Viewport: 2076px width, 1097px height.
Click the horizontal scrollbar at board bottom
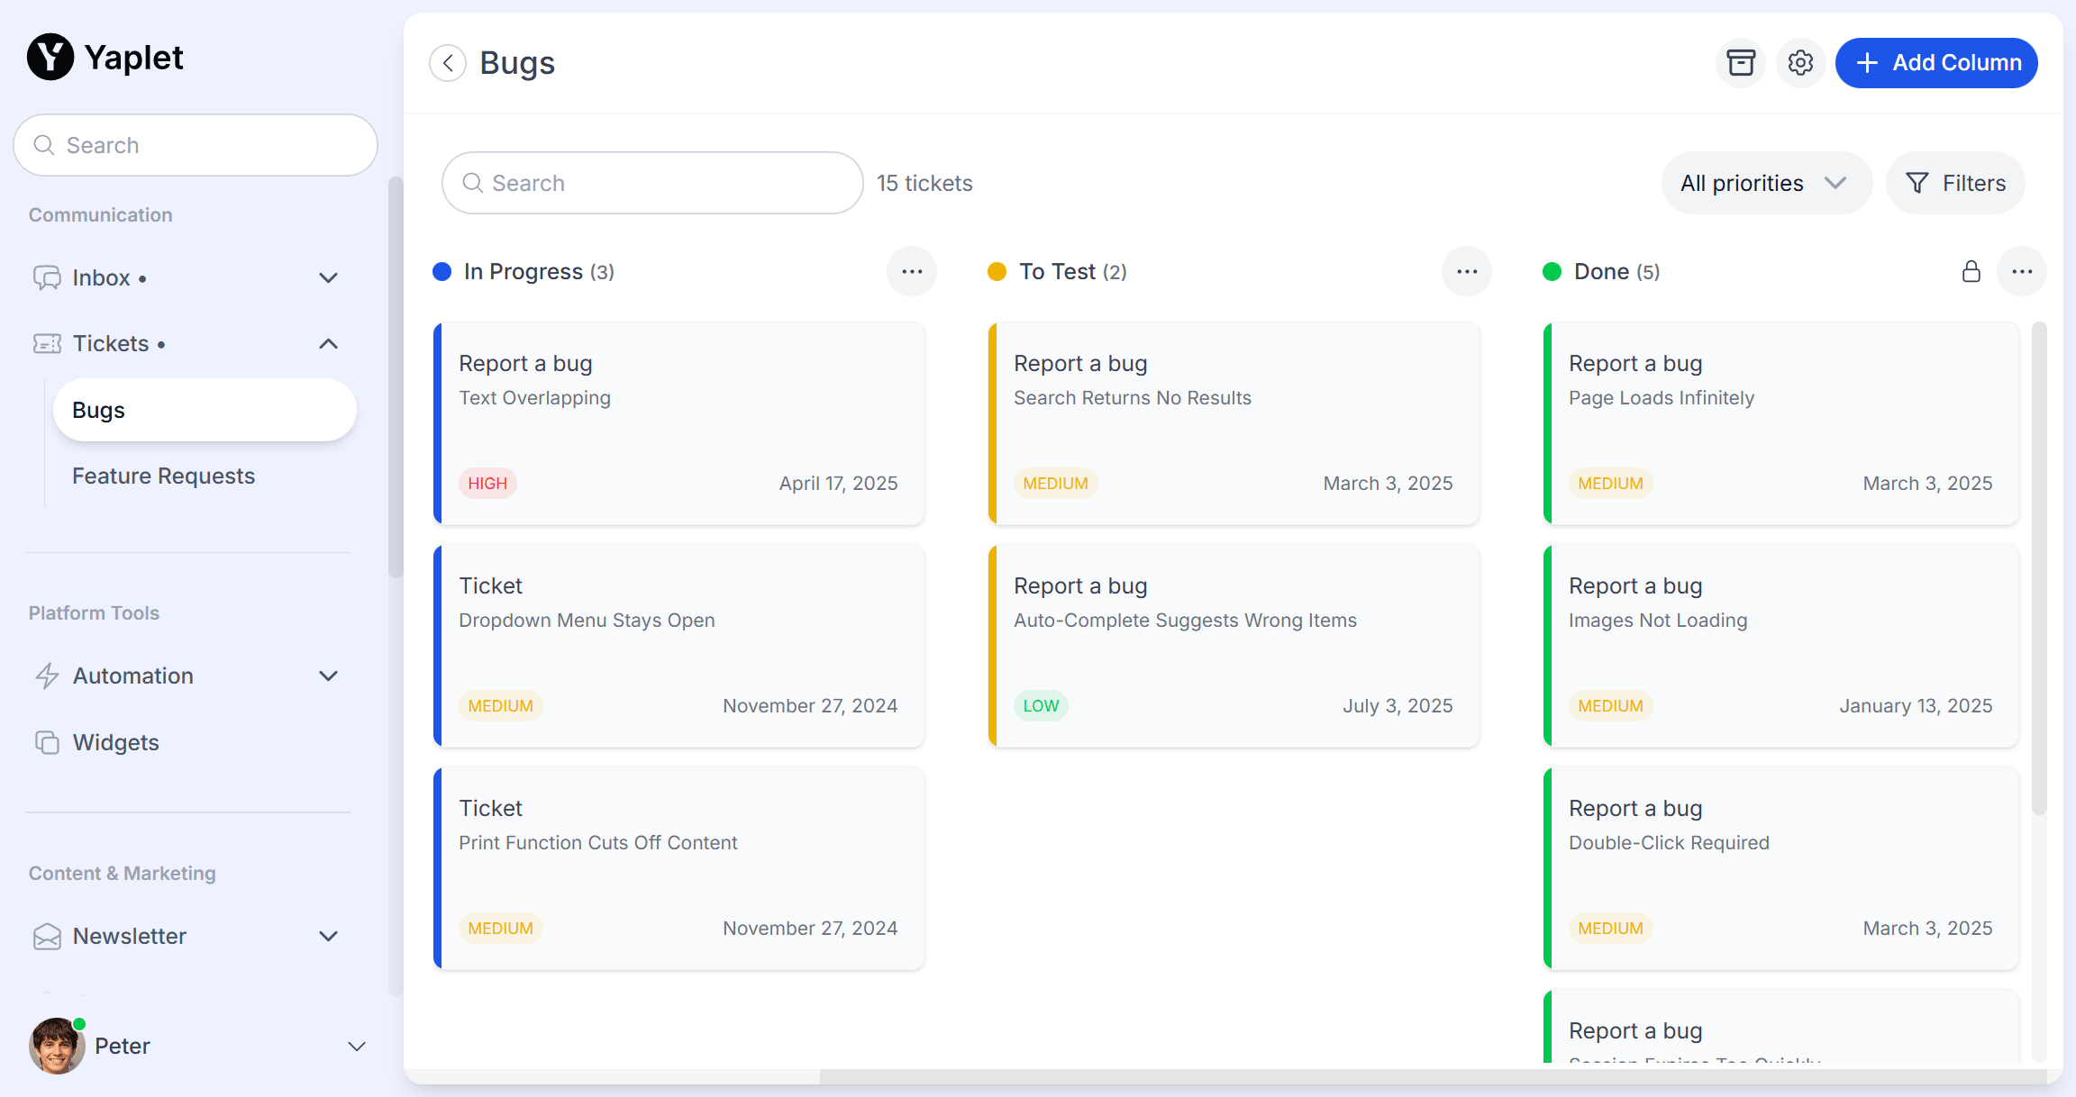click(x=1433, y=1076)
